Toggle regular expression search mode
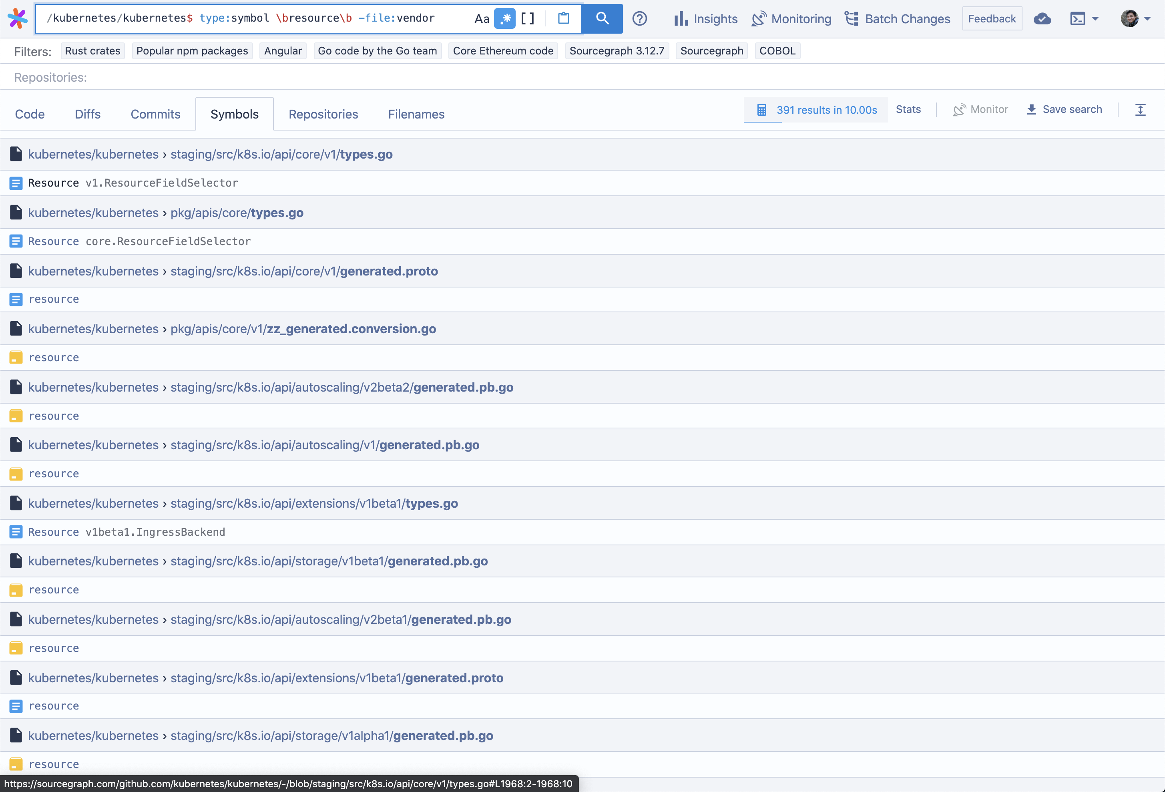Screen dimensions: 1165x792 504,18
